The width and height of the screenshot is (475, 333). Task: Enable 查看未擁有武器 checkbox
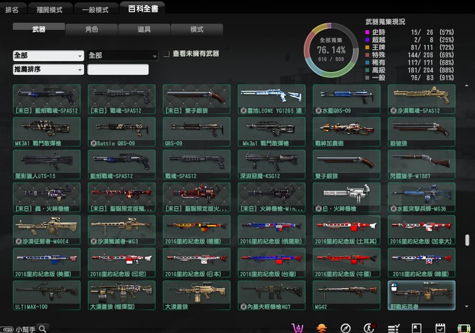click(x=167, y=54)
